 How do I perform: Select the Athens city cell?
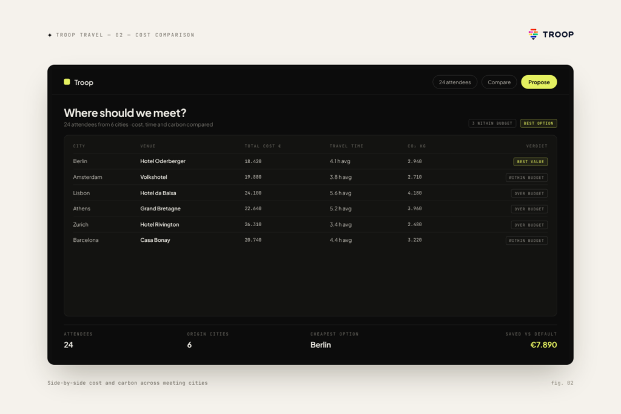(x=82, y=209)
